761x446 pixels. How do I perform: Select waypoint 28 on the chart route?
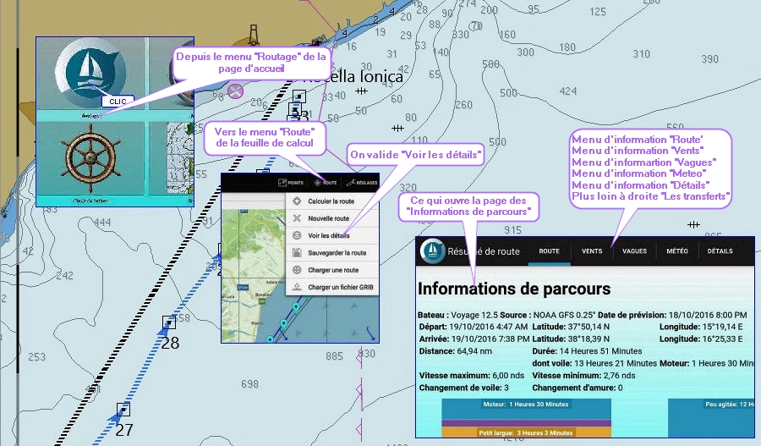169,322
